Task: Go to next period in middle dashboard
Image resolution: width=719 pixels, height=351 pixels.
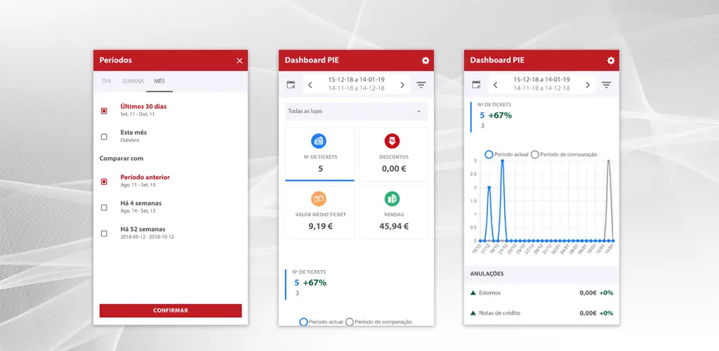Action: click(402, 85)
